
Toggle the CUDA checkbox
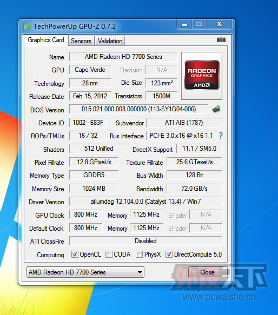(109, 254)
